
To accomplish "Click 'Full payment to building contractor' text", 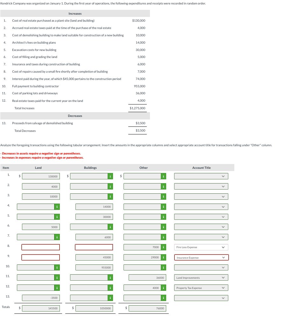I will (35, 86).
